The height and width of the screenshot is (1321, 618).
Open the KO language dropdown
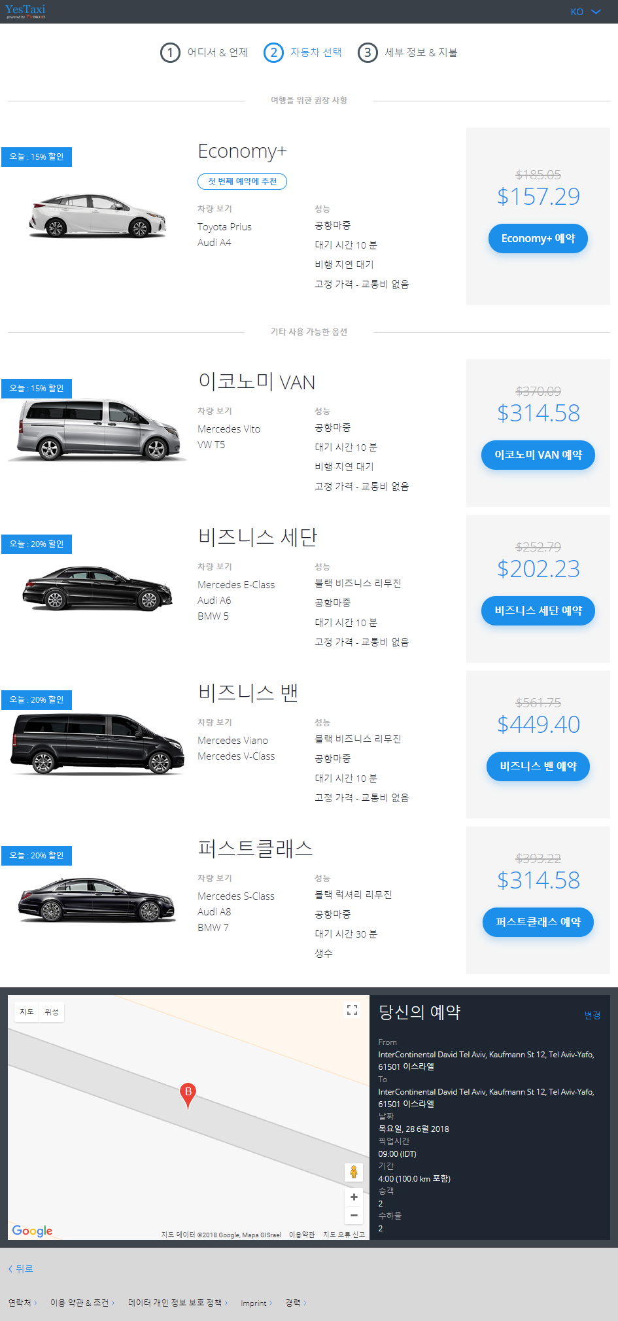(x=585, y=12)
